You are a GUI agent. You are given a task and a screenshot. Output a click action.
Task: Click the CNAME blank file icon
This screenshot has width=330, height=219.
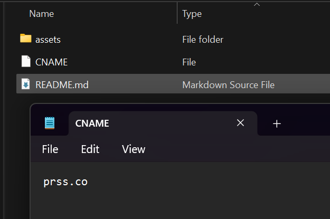click(26, 61)
